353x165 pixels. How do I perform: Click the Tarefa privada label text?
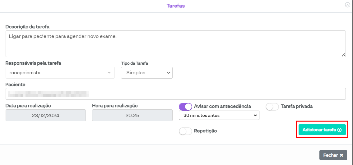pos(296,106)
